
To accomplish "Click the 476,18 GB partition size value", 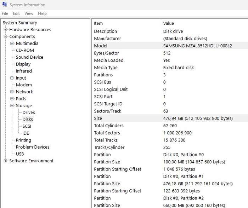I will tap(198, 184).
